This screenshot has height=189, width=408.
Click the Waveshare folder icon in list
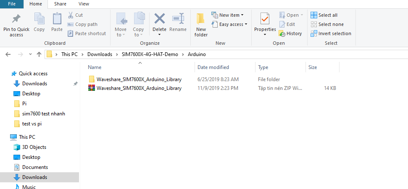(x=91, y=79)
